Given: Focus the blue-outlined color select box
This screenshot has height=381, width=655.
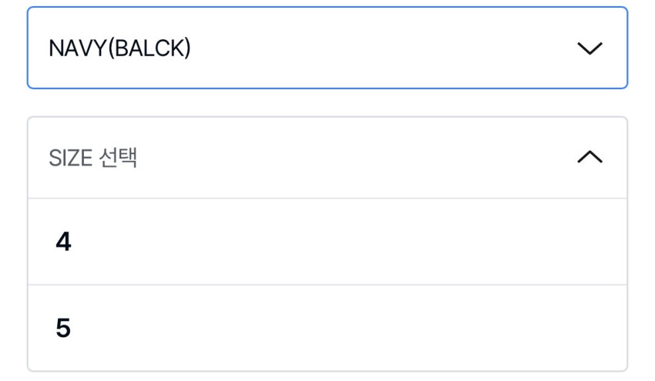Looking at the screenshot, I should pyautogui.click(x=327, y=48).
